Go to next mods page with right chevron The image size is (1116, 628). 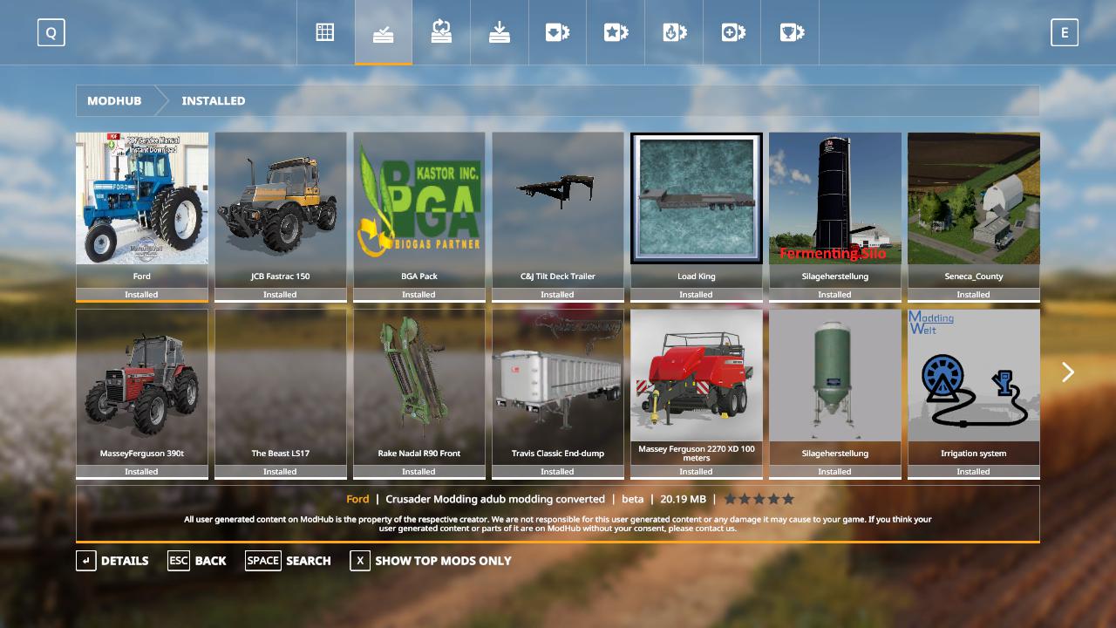coord(1068,372)
